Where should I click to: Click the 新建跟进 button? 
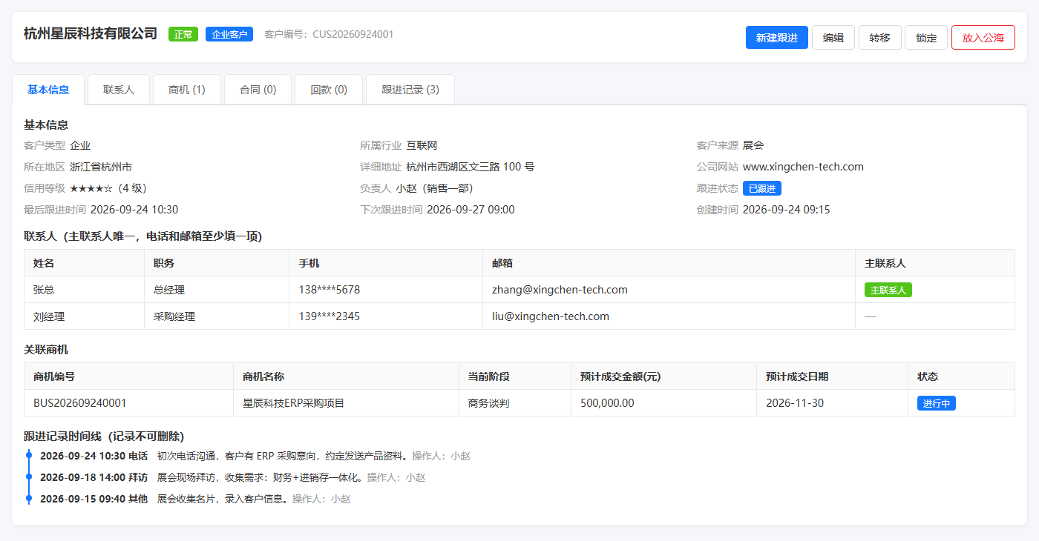(x=776, y=38)
